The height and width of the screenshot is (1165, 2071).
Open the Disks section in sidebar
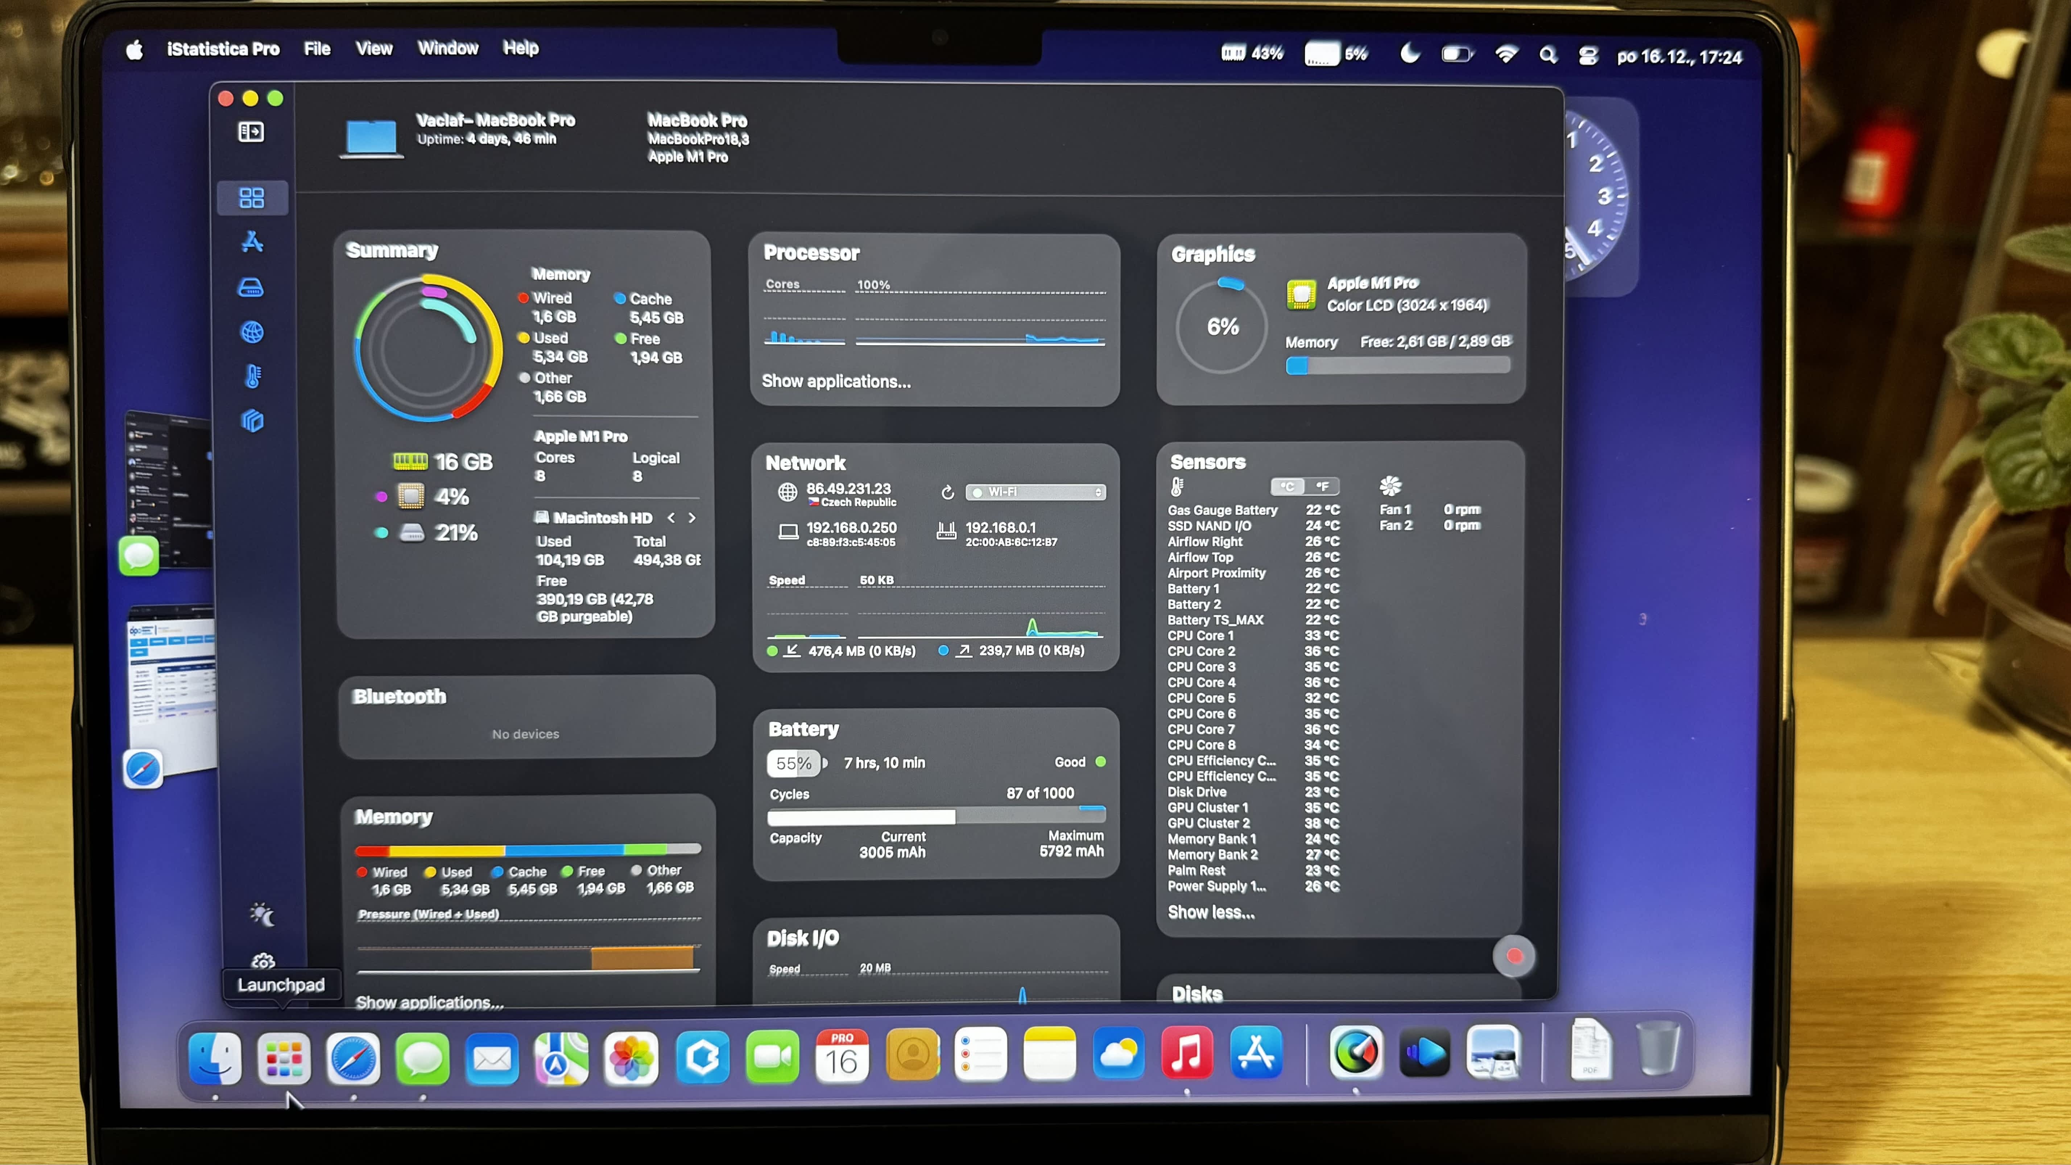click(x=251, y=288)
